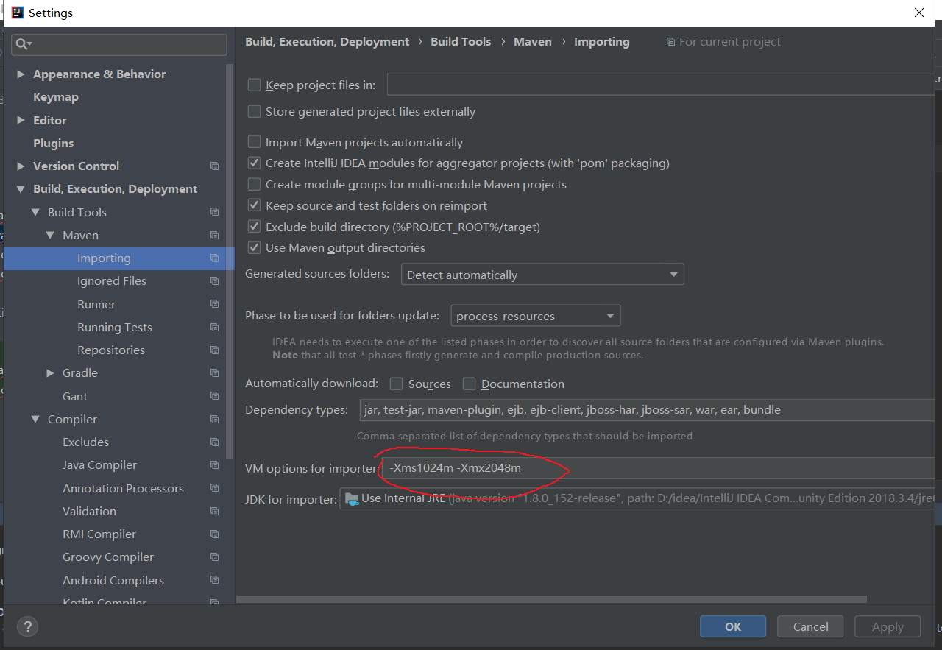Click project-level icon beside Importing
The image size is (942, 650).
tap(214, 258)
